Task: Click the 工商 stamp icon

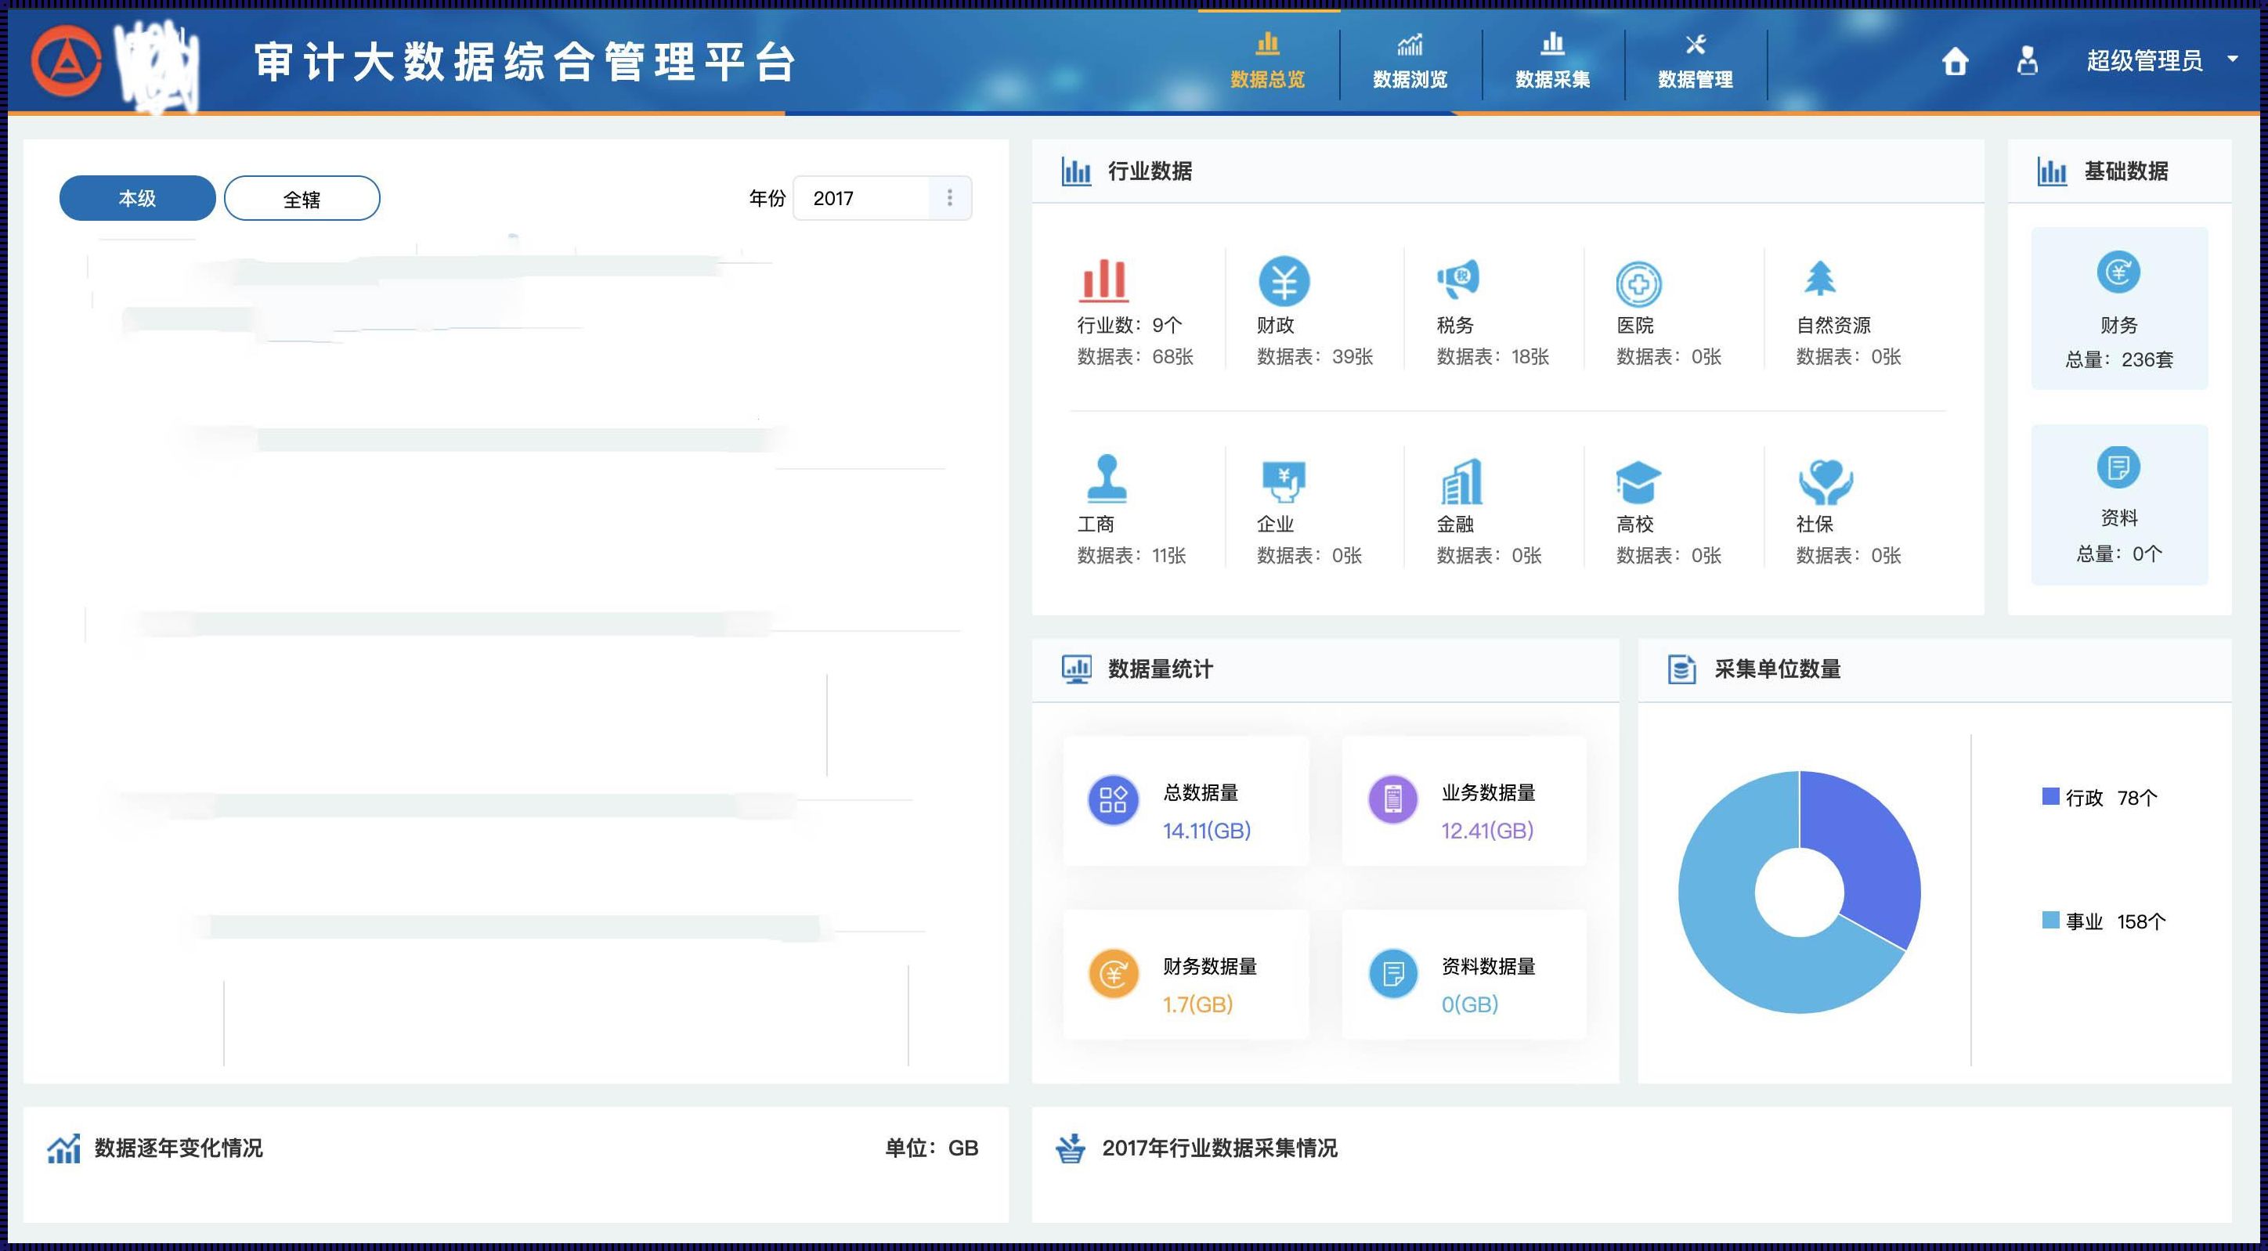Action: (x=1107, y=478)
